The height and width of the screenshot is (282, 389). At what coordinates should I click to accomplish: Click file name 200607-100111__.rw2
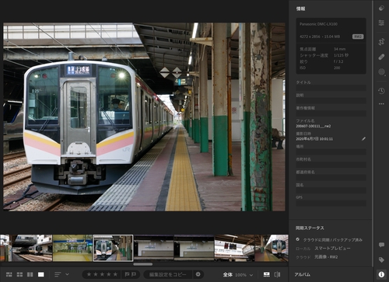[314, 126]
